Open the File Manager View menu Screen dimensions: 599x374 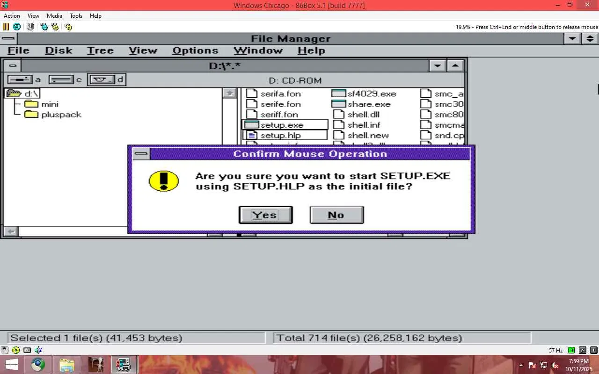pos(143,50)
